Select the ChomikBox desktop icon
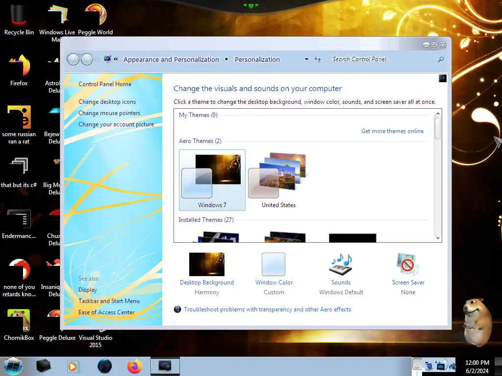This screenshot has height=376, width=502. [19, 325]
